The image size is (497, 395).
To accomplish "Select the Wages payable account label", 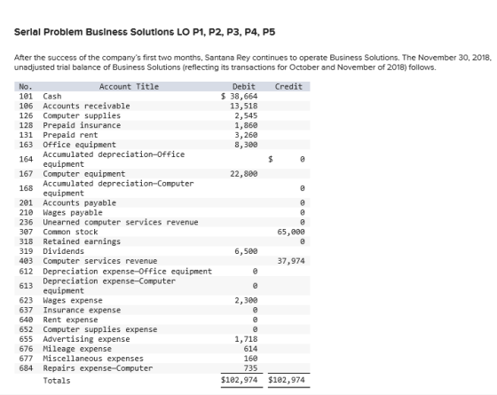I will [73, 212].
